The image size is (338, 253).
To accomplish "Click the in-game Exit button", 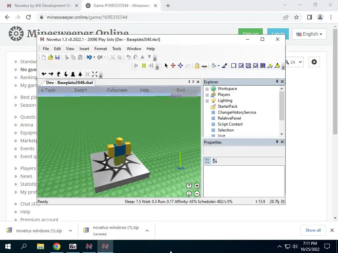I will click(181, 90).
